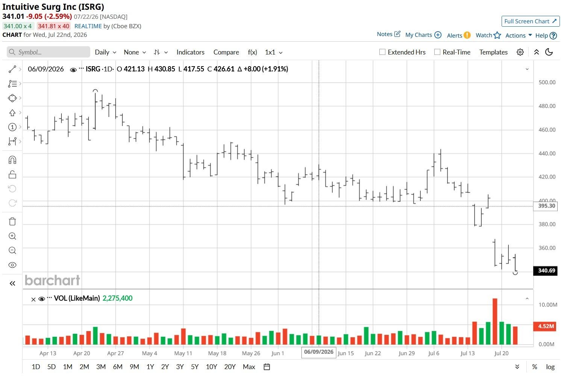Open the Notes link
561x377 pixels.
pos(389,34)
